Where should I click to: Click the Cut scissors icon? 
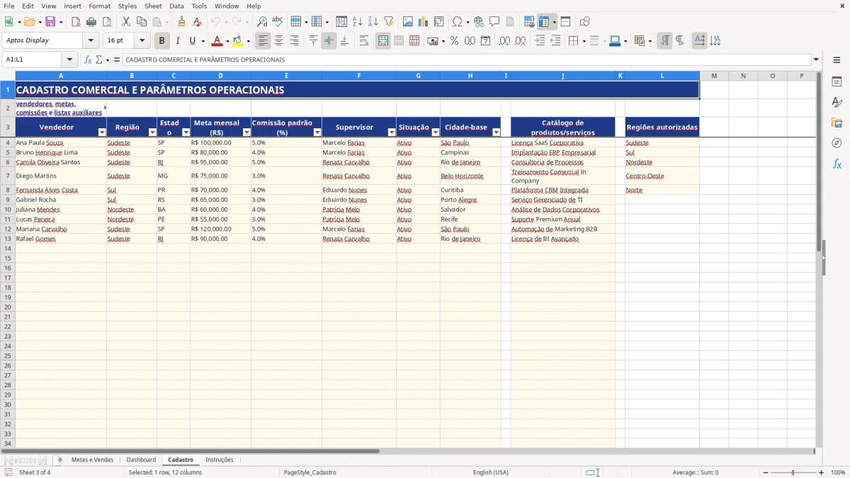pos(125,22)
